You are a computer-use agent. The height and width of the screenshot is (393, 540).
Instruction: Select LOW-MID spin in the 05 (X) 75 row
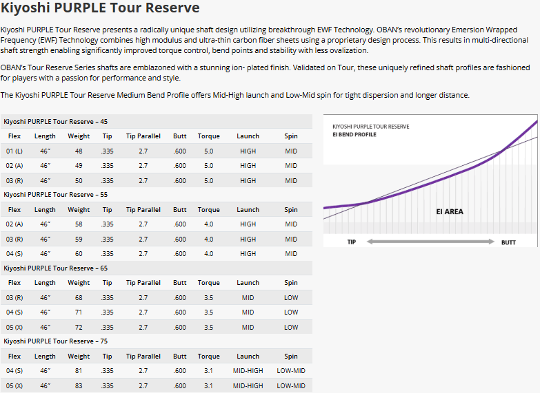(291, 386)
